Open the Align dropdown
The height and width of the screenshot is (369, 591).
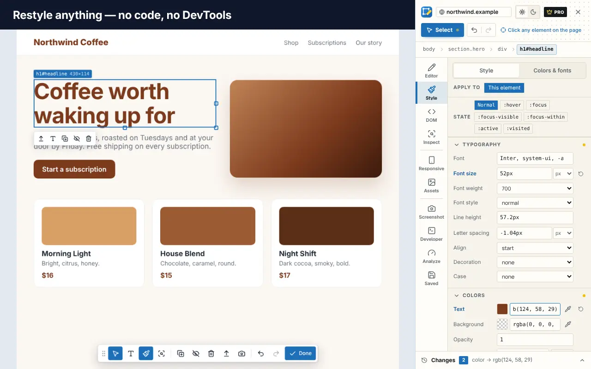tap(535, 248)
